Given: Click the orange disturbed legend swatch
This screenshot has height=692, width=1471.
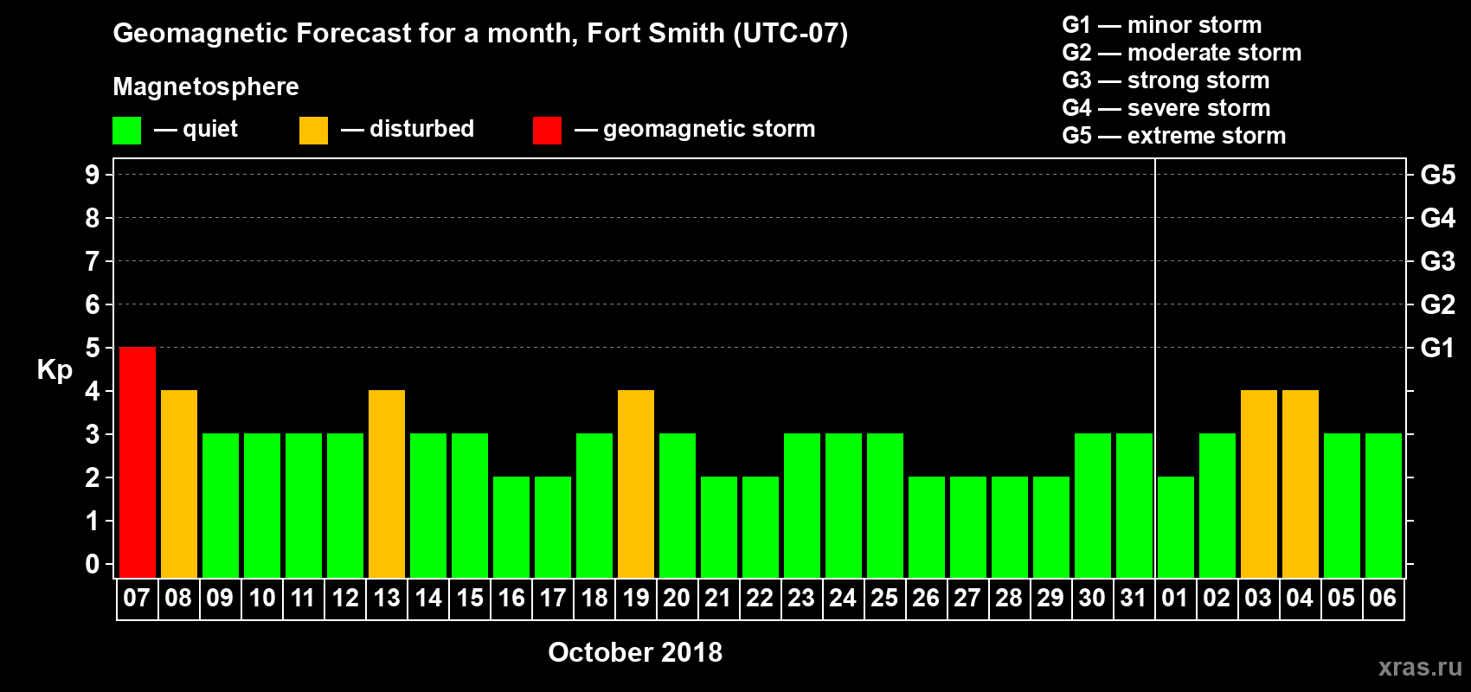Looking at the screenshot, I should (x=313, y=131).
